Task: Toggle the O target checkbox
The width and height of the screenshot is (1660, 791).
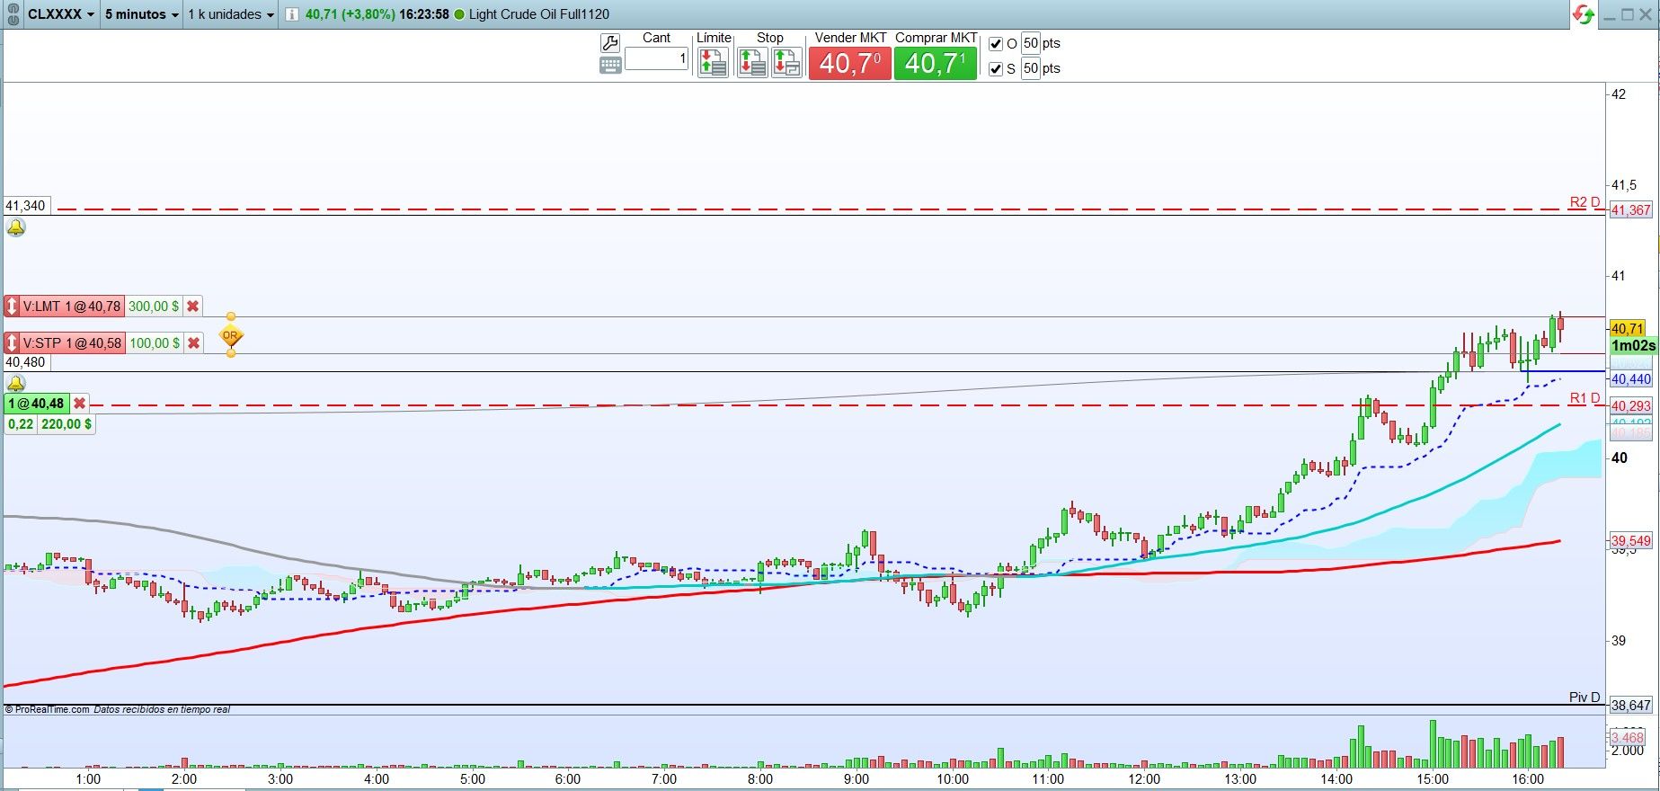Action: (996, 44)
